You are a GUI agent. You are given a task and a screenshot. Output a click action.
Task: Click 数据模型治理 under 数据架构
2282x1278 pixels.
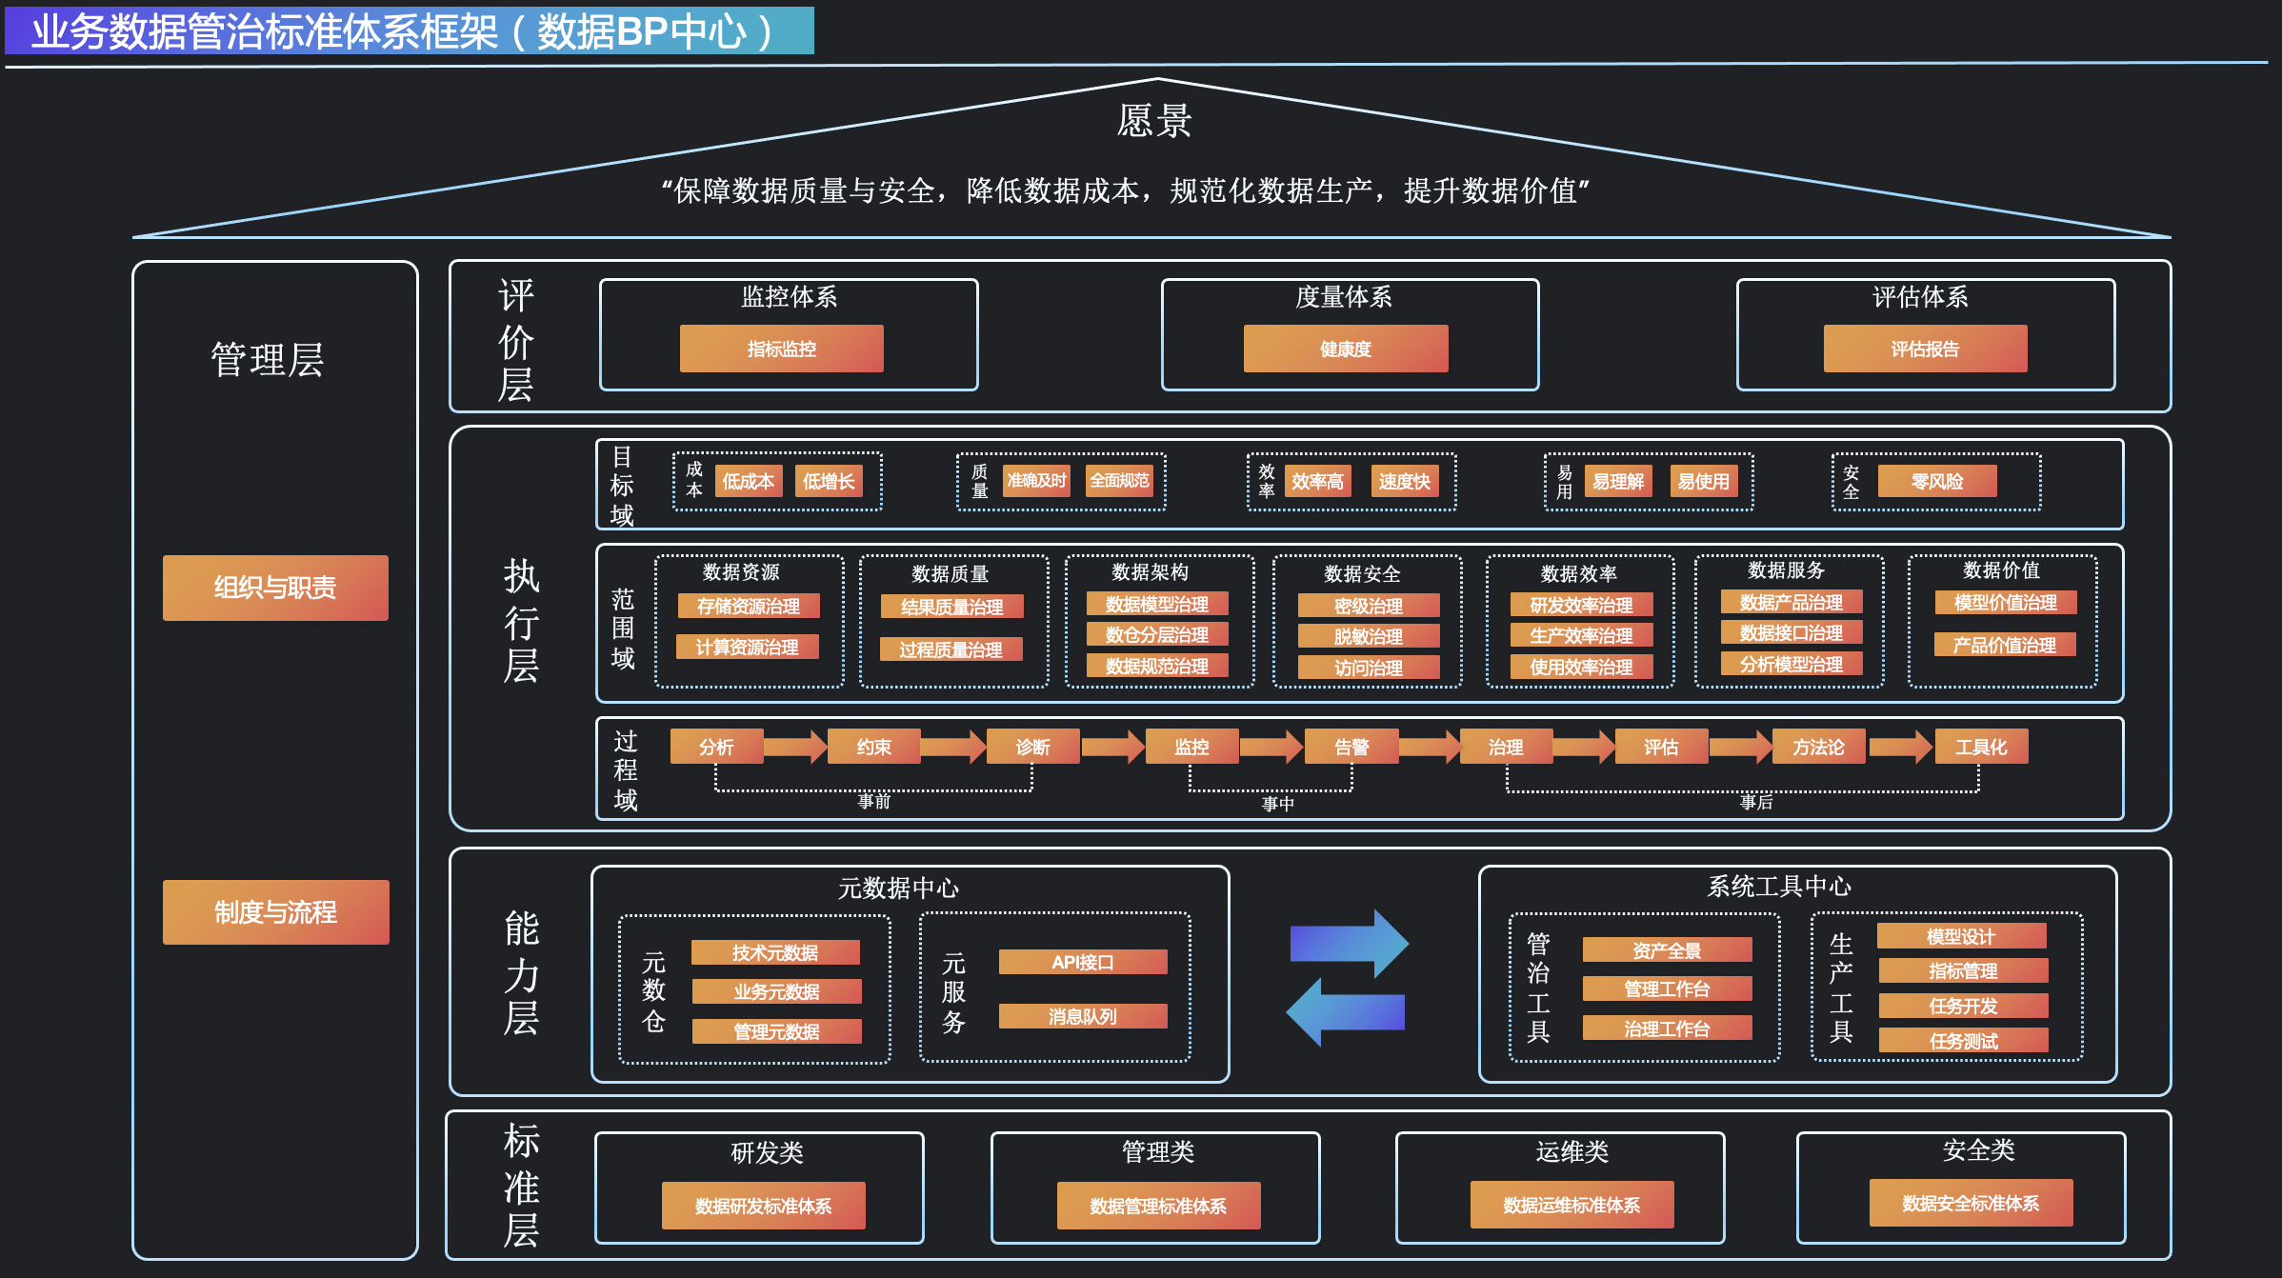1156,604
